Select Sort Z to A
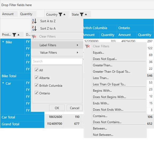154x143 pixels. coord(57,29)
